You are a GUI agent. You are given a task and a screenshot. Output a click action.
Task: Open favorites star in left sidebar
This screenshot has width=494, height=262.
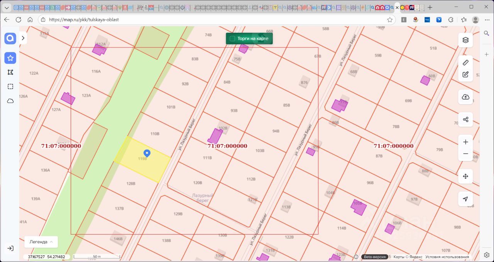[10, 58]
